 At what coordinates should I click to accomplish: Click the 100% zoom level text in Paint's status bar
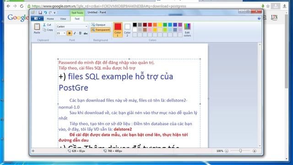pyautogui.click(x=220, y=151)
